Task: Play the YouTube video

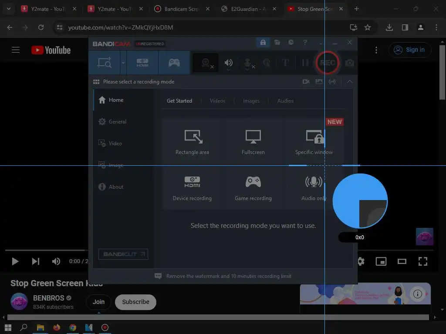Action: tap(15, 261)
